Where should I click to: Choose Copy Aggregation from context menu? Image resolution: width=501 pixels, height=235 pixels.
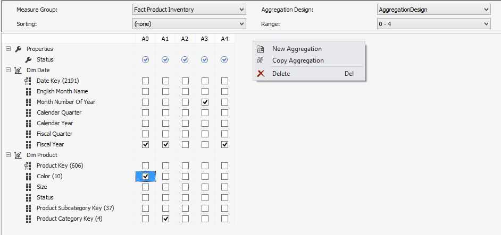pyautogui.click(x=297, y=60)
